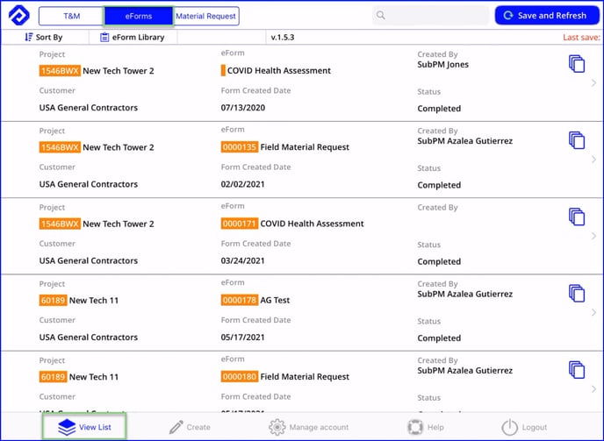
Task: Click the View List layers icon
Action: [x=67, y=427]
